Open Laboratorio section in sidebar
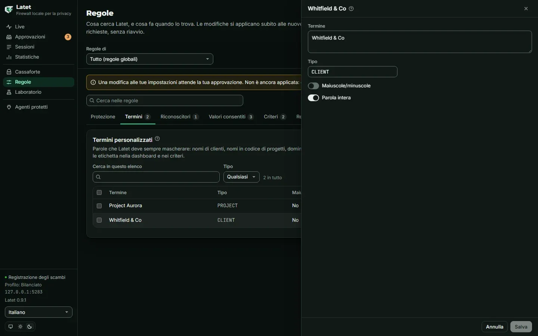The width and height of the screenshot is (538, 336). [38, 92]
